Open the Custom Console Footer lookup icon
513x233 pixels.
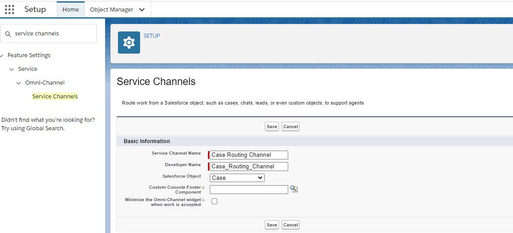294,189
